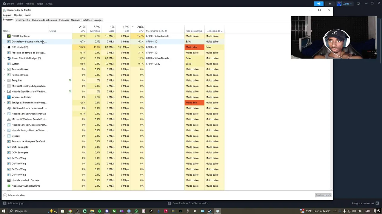Open the network icon in system tray
This screenshot has height=214, width=382.
349,211
